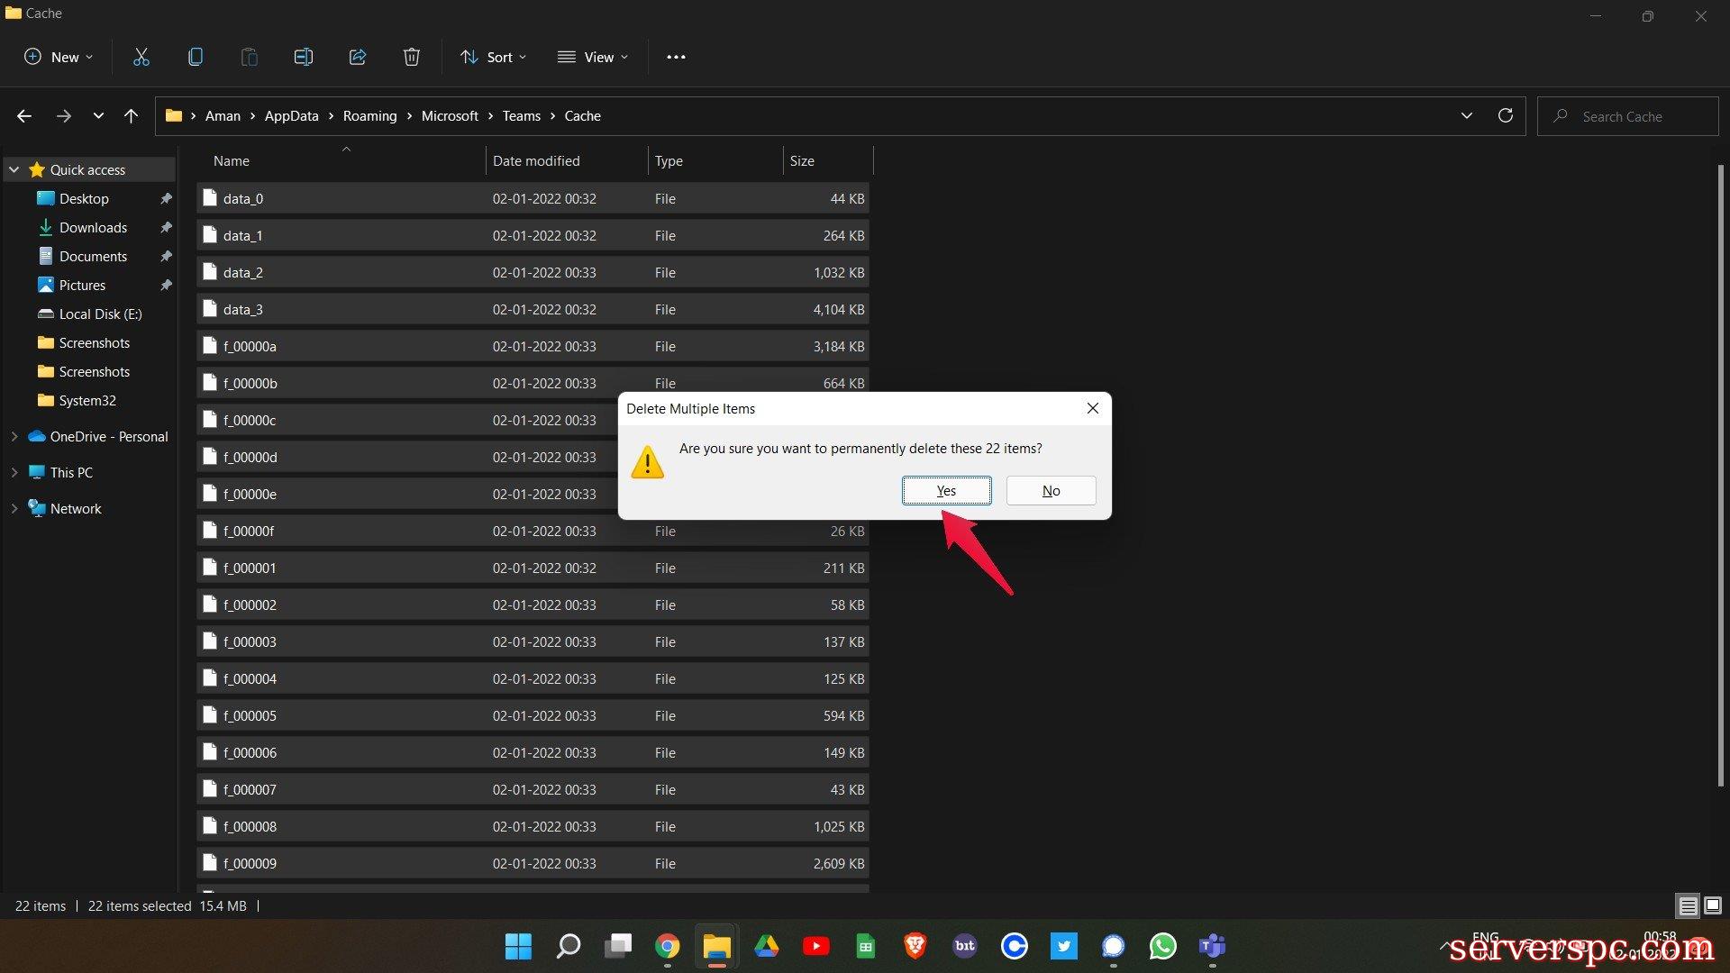1730x973 pixels.
Task: Click the Copy icon in toolbar
Action: (x=195, y=57)
